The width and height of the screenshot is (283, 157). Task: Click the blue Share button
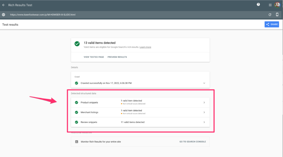coord(272,24)
